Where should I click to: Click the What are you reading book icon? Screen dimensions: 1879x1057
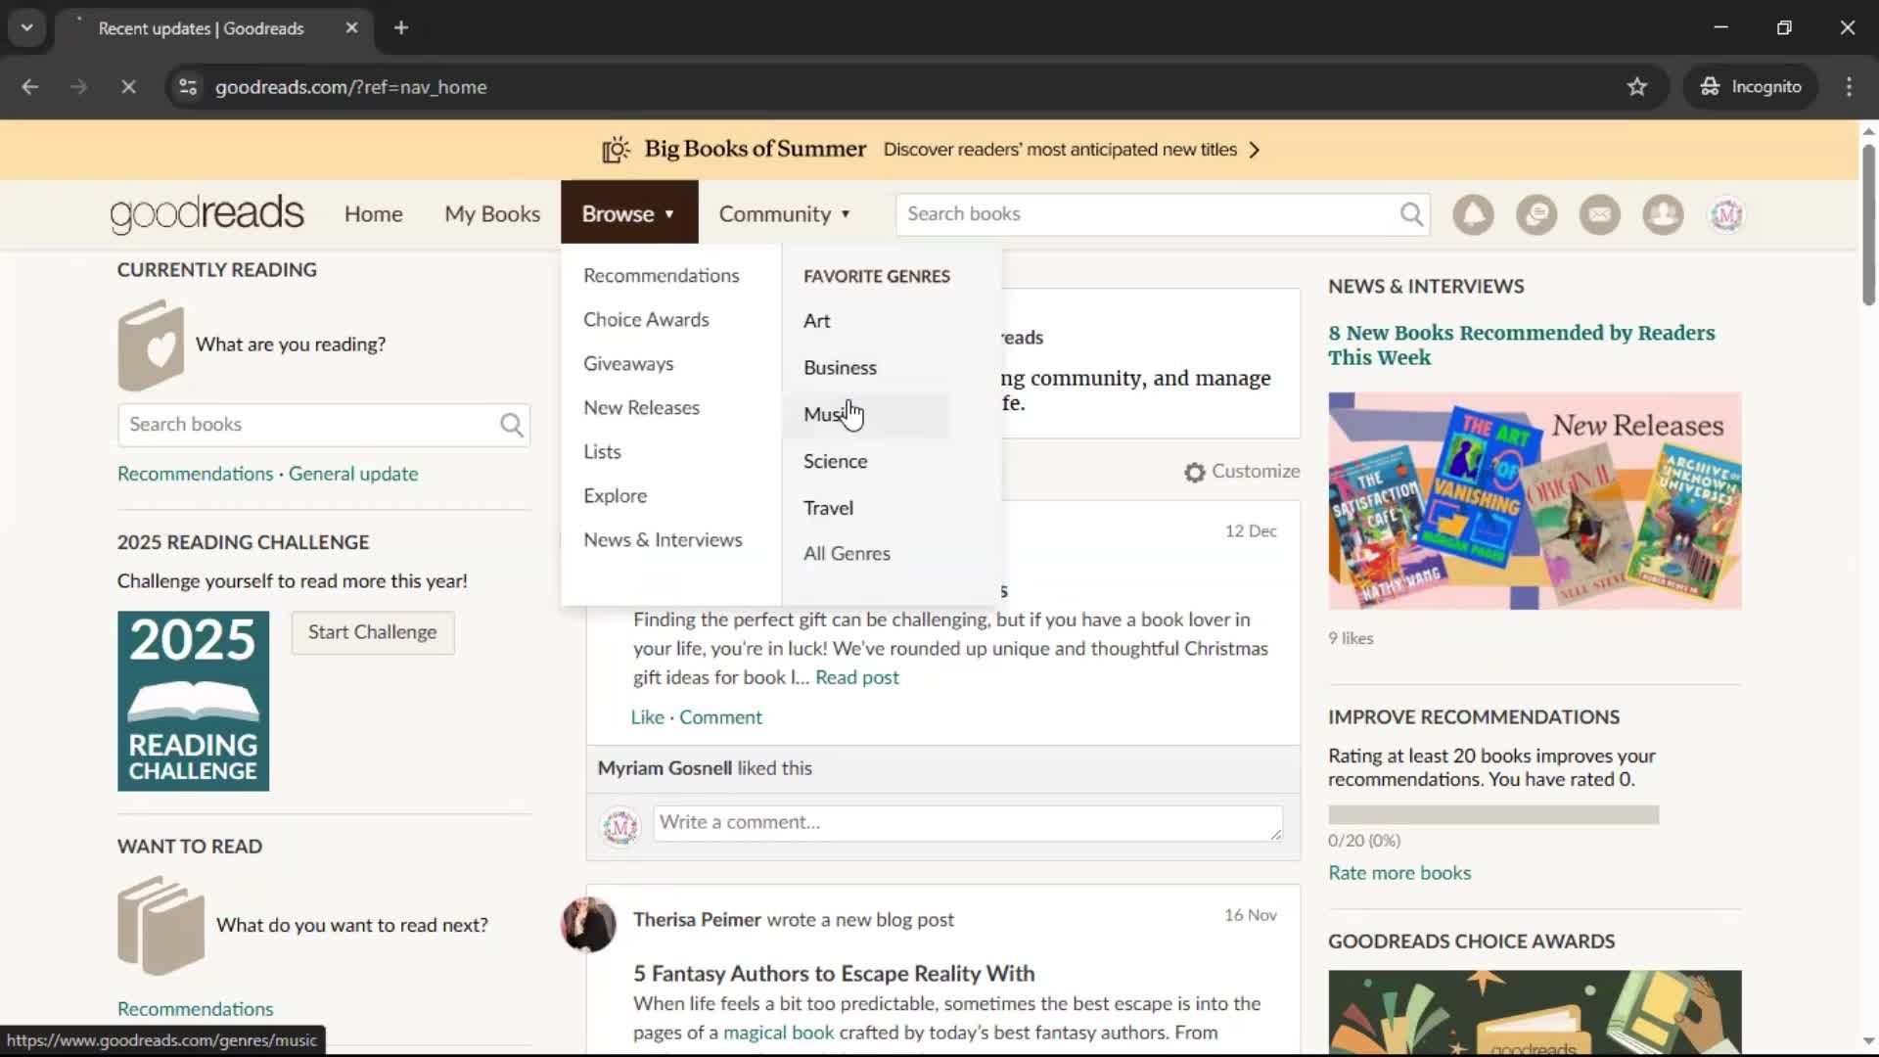151,345
